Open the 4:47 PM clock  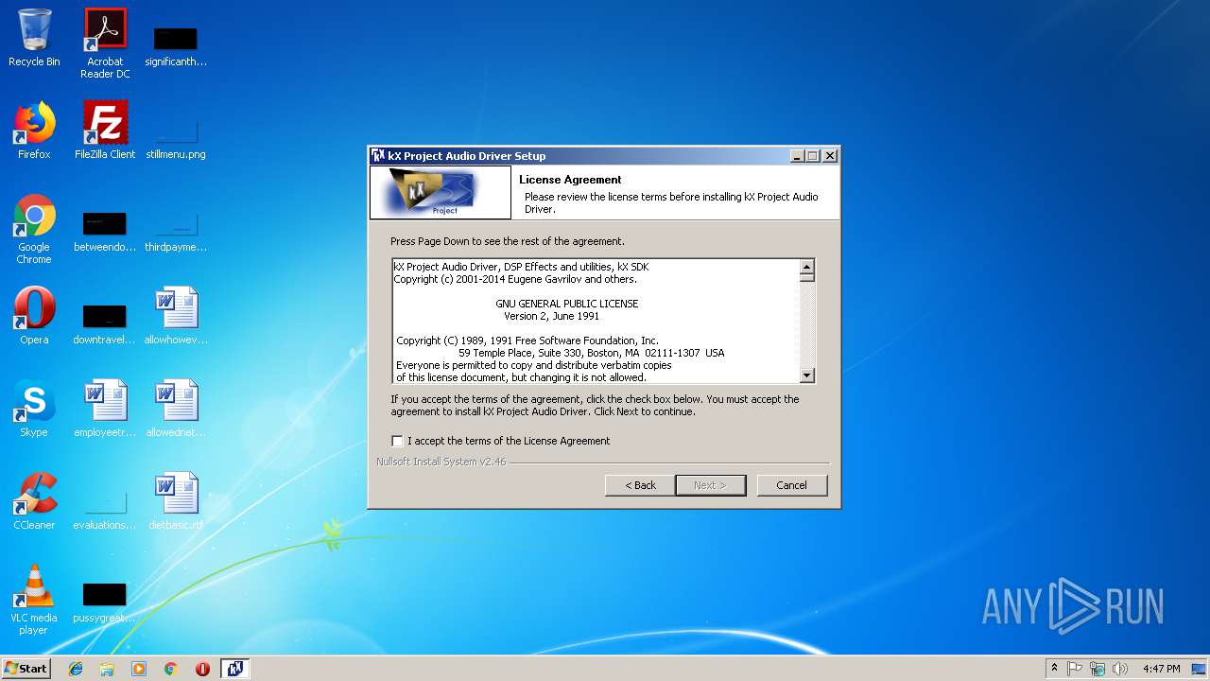click(x=1161, y=669)
